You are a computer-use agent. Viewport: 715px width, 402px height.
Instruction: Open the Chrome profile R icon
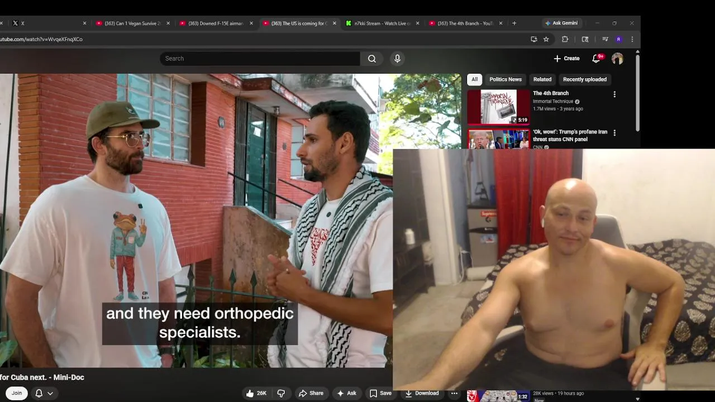618,39
